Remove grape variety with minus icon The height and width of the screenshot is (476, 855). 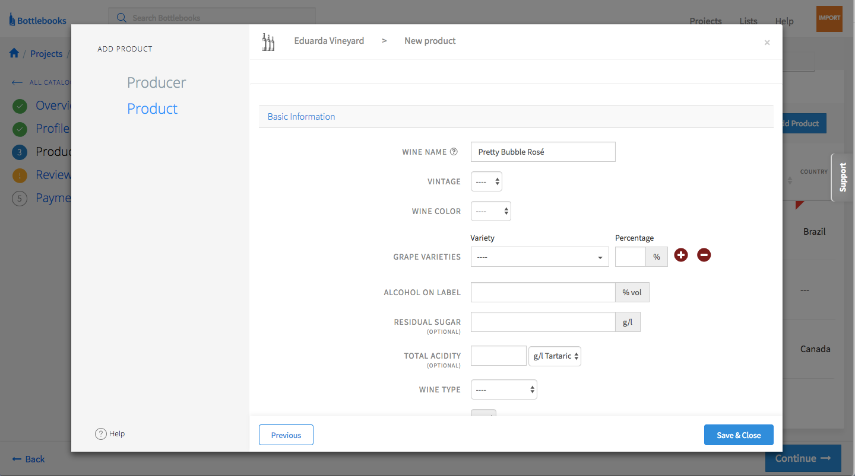click(x=704, y=255)
